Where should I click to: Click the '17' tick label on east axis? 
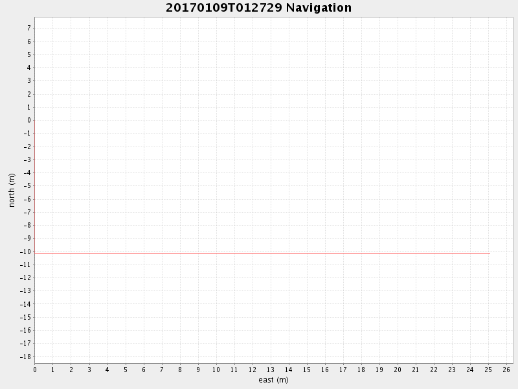point(343,370)
